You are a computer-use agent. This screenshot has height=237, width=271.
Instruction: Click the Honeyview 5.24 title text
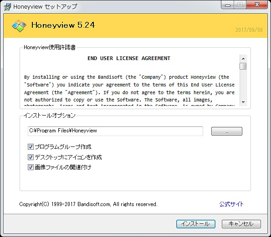click(63, 25)
